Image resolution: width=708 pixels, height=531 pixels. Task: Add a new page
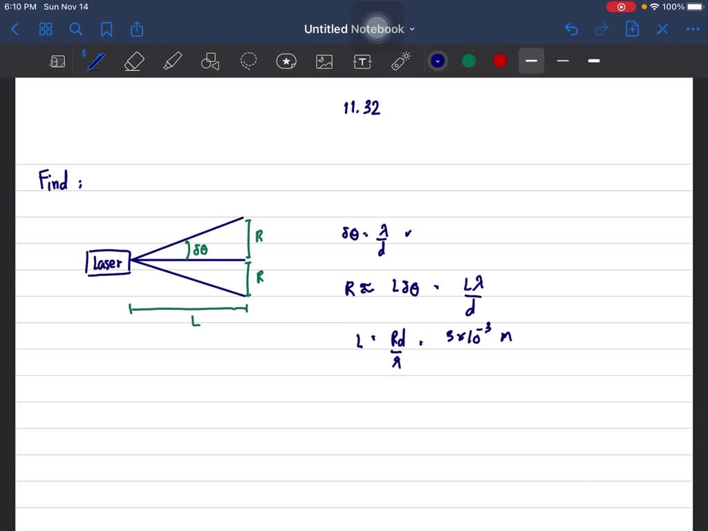(x=632, y=29)
